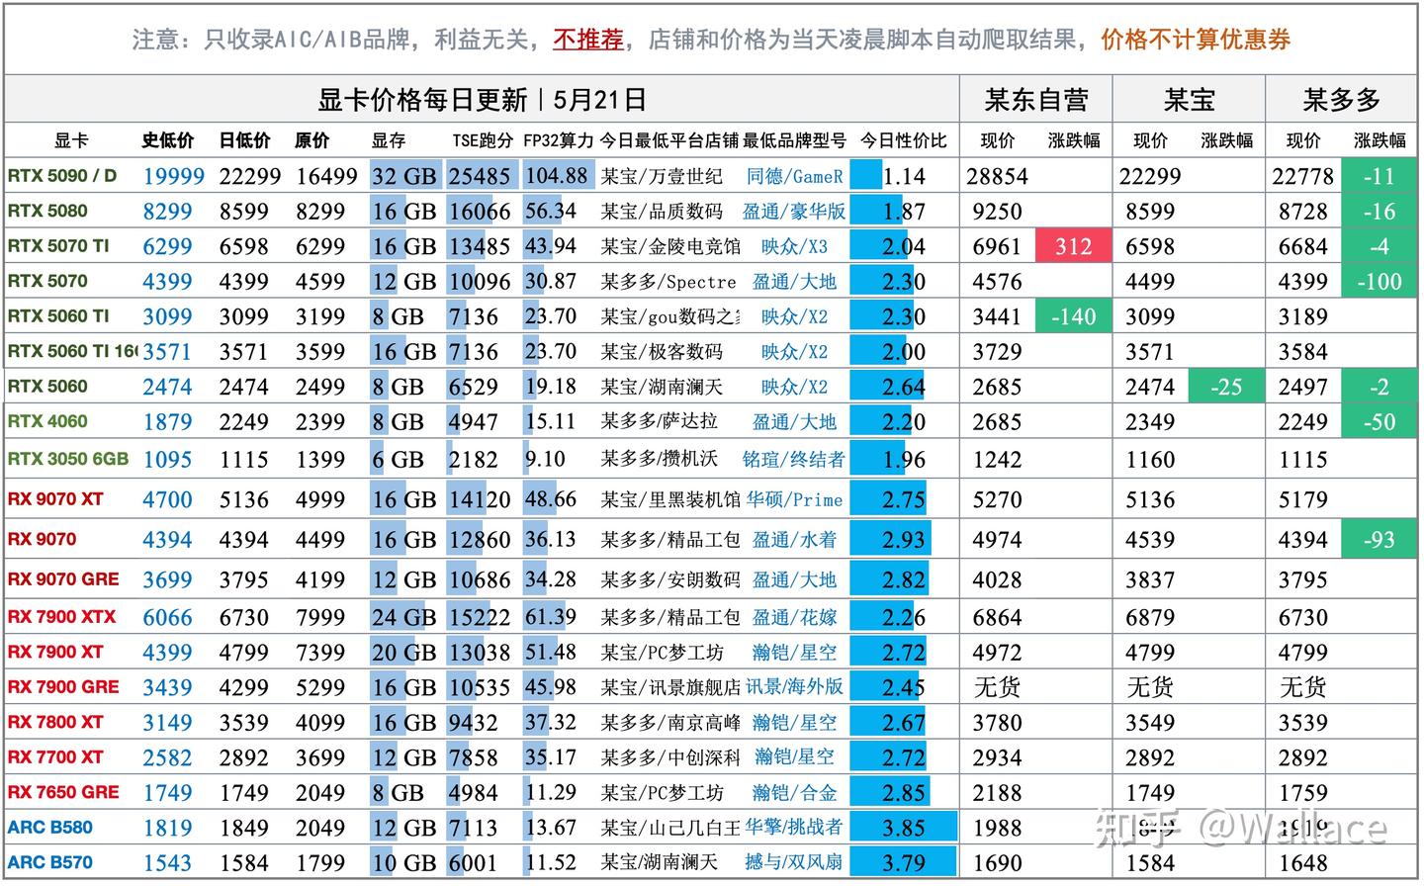This screenshot has width=1424, height=886.
Task: Select the RX 7900 XTX row label
Action: (x=61, y=617)
